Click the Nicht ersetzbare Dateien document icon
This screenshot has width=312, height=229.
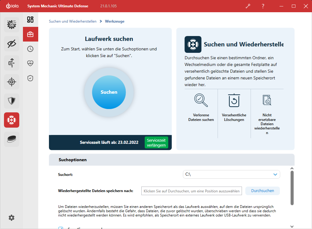point(267,100)
